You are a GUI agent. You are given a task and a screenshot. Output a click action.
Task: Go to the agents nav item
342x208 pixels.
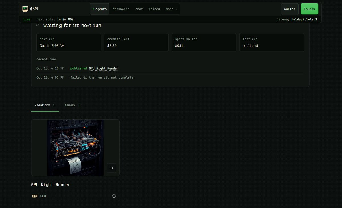coord(100,9)
